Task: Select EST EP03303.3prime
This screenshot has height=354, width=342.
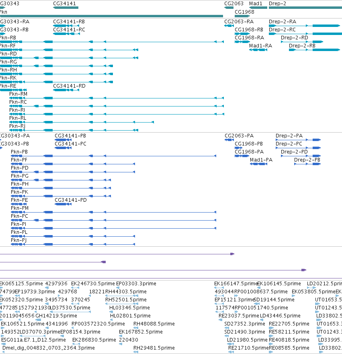Action: [x=136, y=284]
